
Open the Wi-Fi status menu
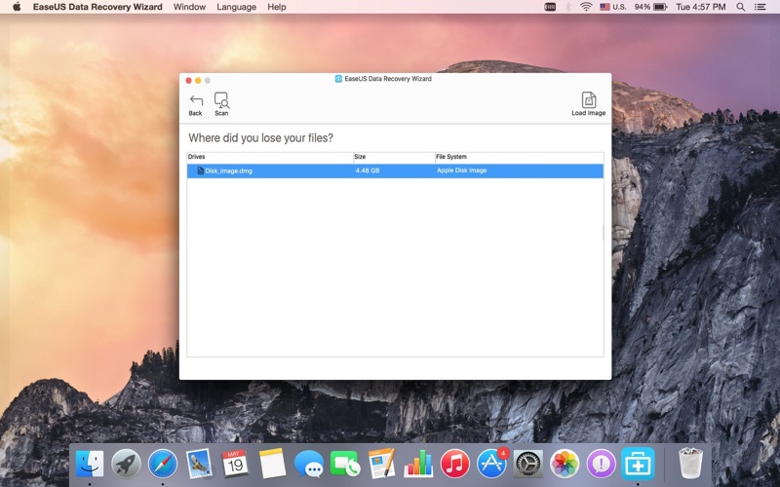coord(586,7)
